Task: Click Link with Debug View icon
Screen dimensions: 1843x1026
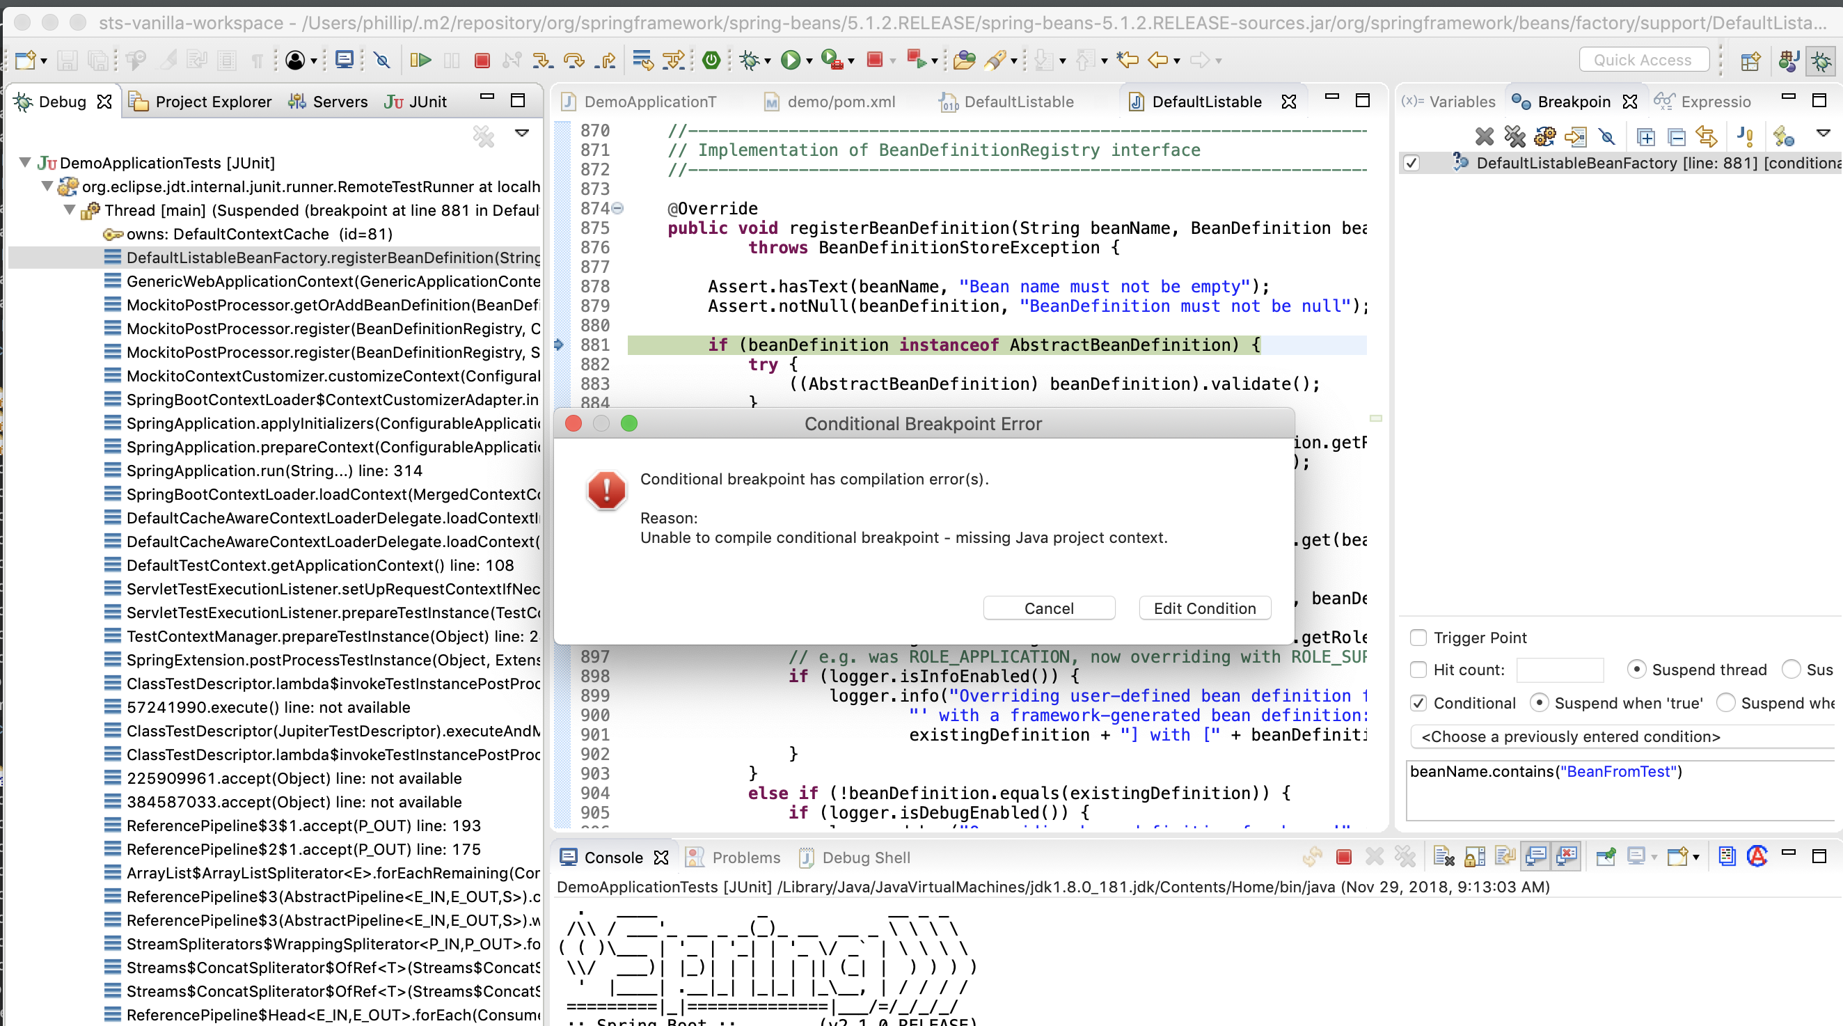Action: click(x=1707, y=136)
